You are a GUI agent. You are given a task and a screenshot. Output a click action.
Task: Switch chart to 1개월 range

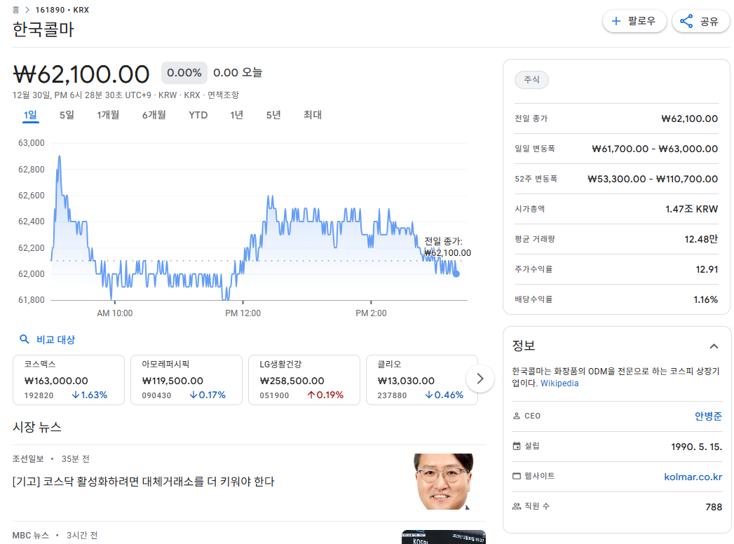click(x=108, y=115)
